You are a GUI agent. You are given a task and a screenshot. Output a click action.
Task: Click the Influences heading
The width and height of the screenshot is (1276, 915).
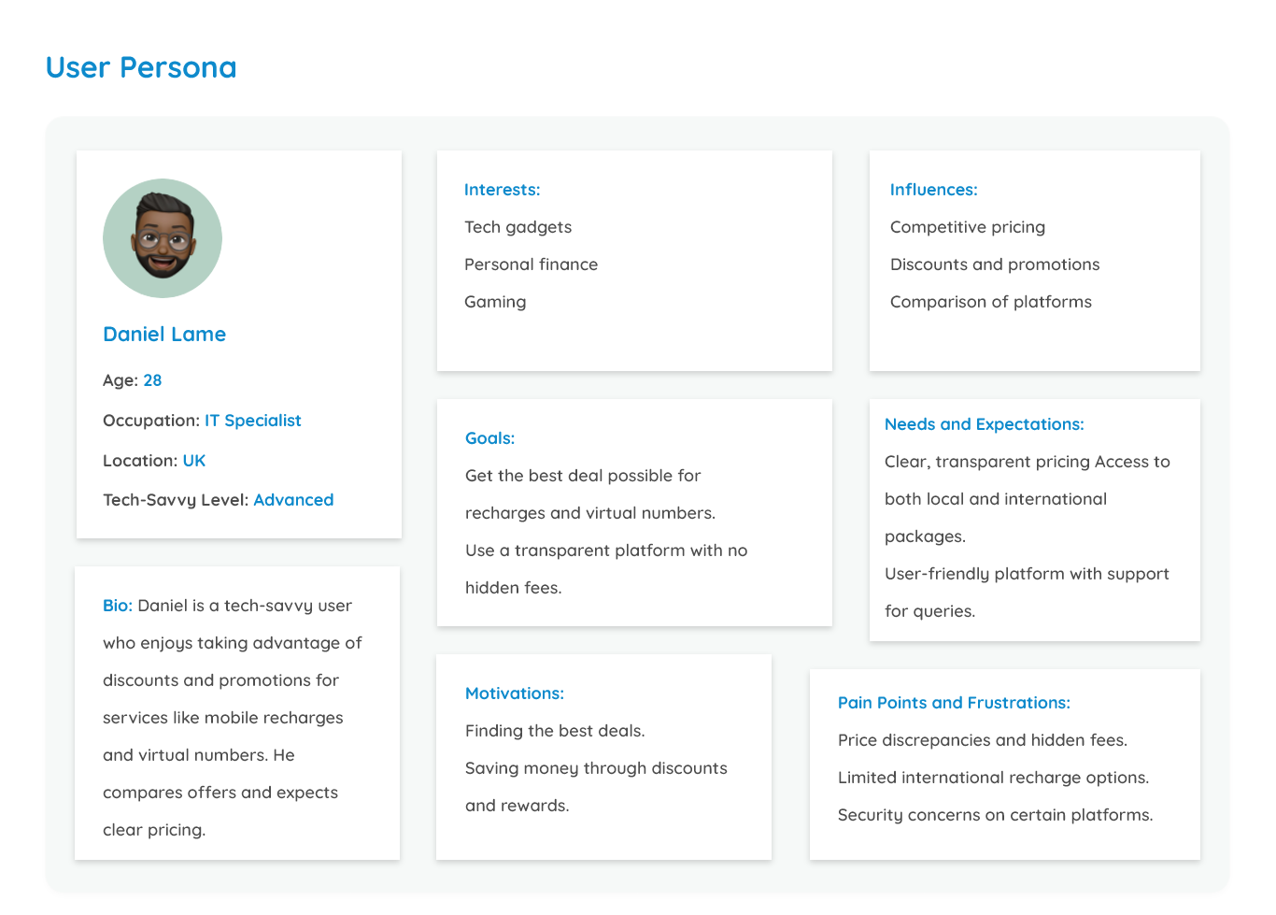(934, 190)
